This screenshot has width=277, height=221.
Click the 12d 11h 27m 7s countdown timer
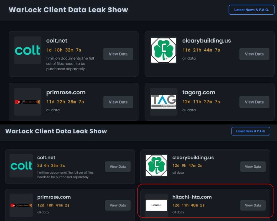point(201,102)
